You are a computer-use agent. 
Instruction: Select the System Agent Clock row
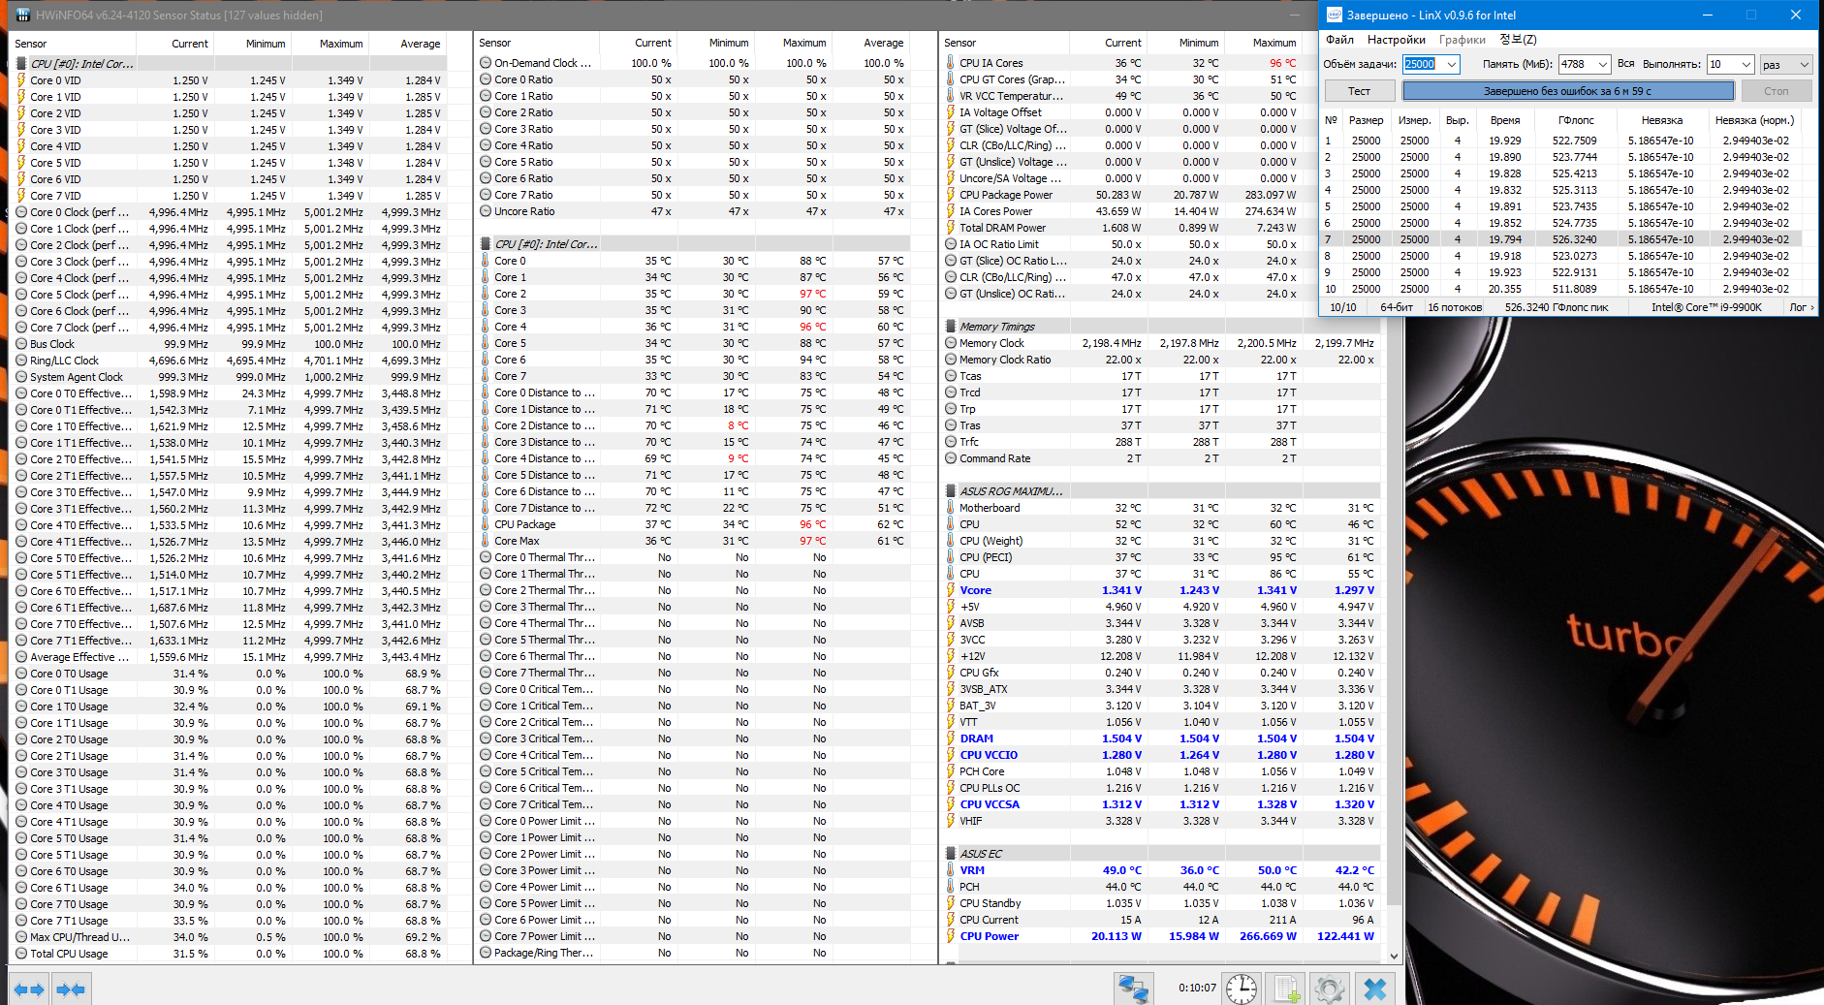[230, 377]
